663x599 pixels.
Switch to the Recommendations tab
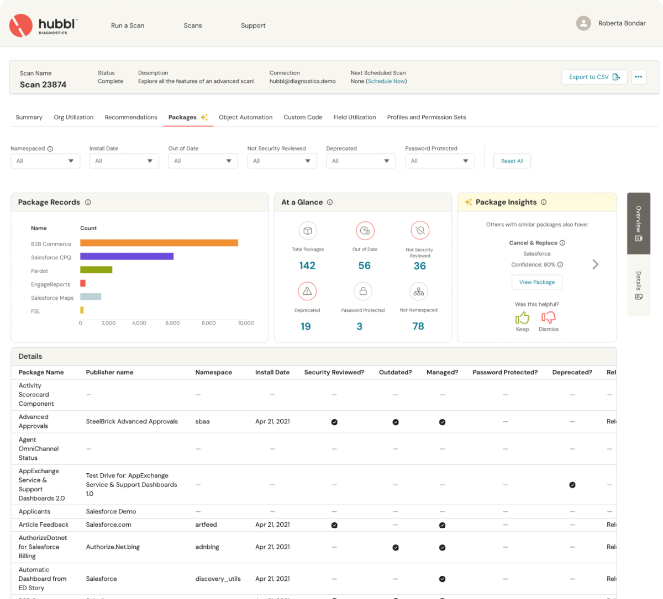[131, 117]
